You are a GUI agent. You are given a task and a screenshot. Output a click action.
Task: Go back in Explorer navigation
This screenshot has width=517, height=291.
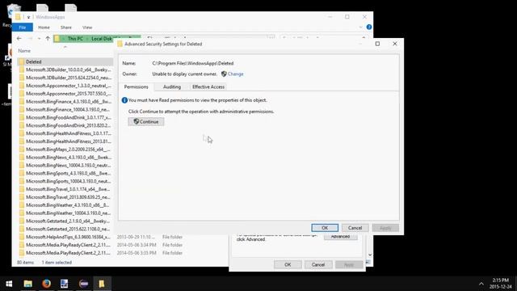(x=19, y=39)
